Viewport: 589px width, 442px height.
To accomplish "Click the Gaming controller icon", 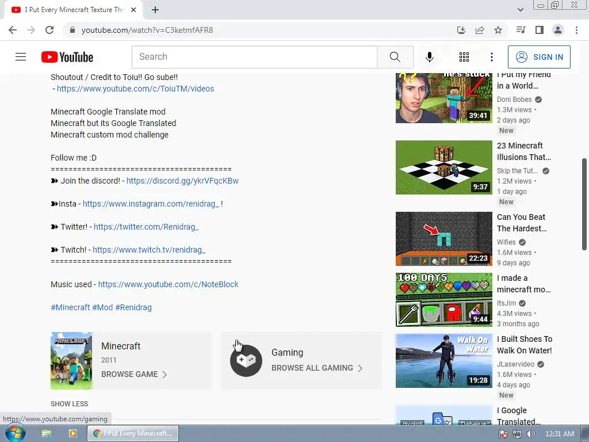I will pyautogui.click(x=246, y=360).
